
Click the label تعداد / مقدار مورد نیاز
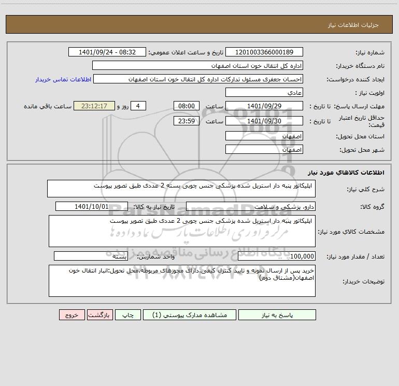tap(355, 257)
